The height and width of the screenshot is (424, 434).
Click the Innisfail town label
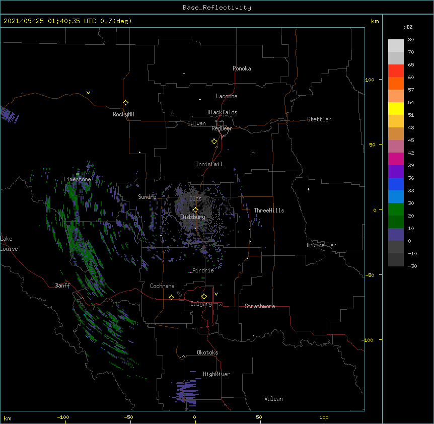click(x=209, y=164)
